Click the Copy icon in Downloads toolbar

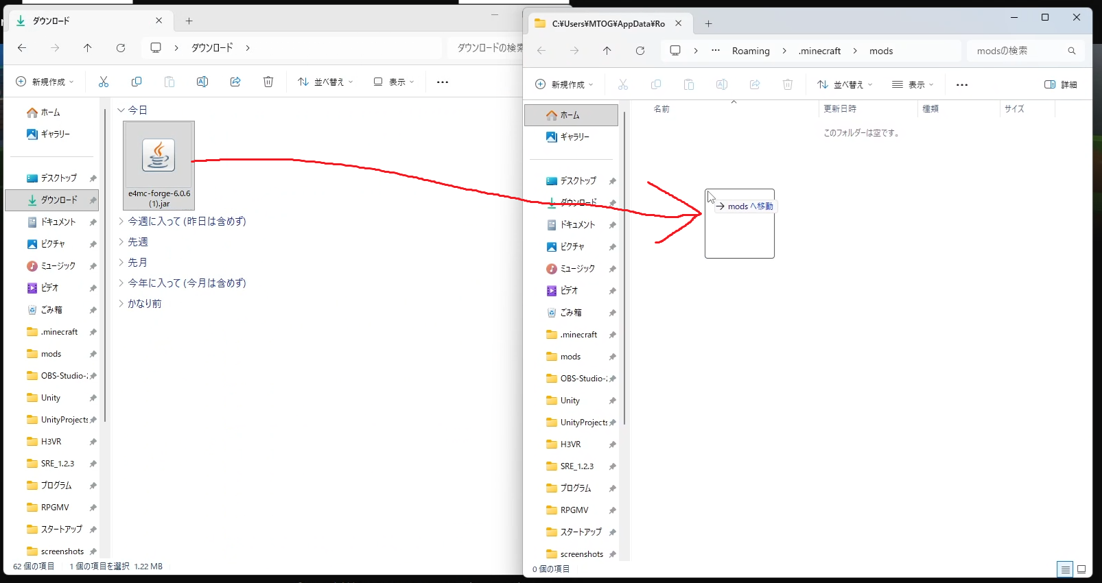tap(137, 82)
